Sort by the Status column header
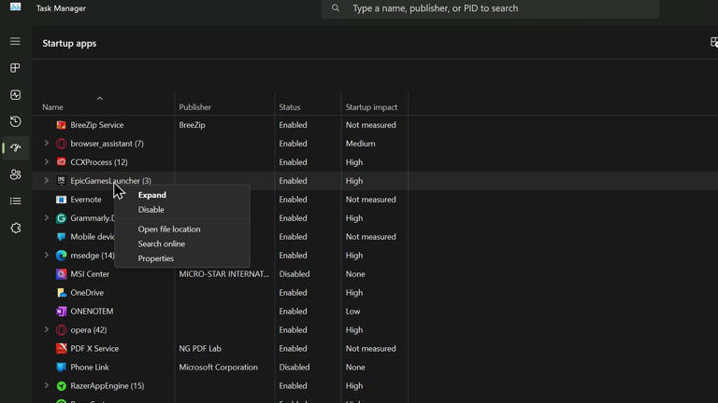718x403 pixels. coord(290,107)
